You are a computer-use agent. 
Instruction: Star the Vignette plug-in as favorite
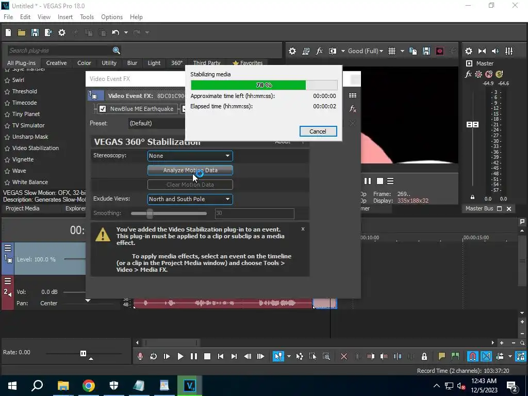point(7,160)
